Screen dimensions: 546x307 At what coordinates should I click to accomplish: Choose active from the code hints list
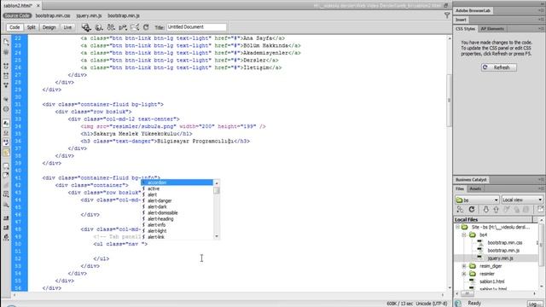154,188
